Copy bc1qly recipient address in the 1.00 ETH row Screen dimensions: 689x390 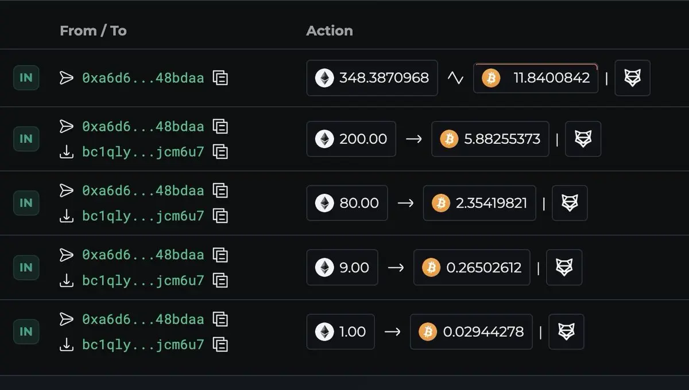click(220, 345)
